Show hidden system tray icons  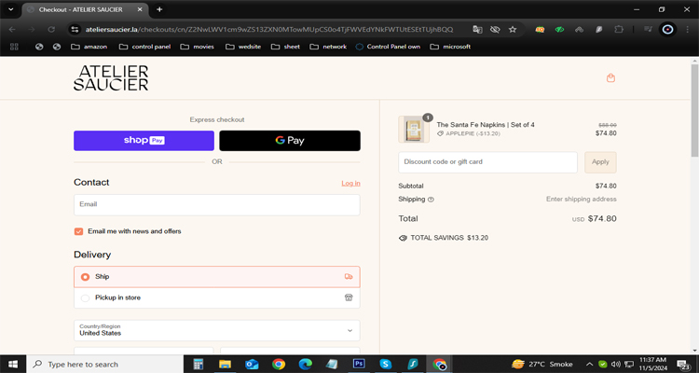589,364
